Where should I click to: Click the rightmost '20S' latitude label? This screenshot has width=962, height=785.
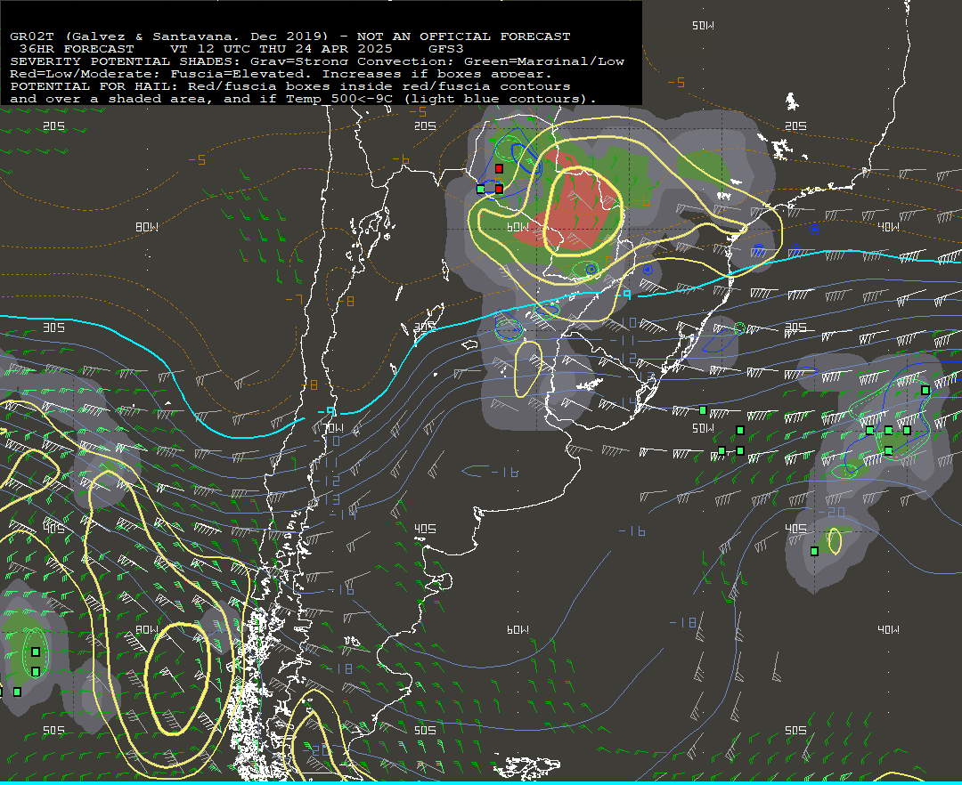pos(795,125)
